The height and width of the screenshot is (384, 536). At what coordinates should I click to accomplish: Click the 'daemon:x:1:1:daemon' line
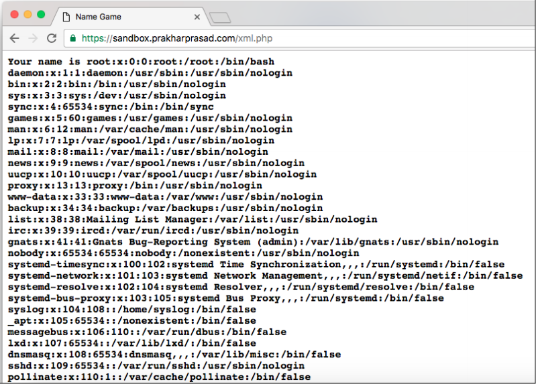150,73
